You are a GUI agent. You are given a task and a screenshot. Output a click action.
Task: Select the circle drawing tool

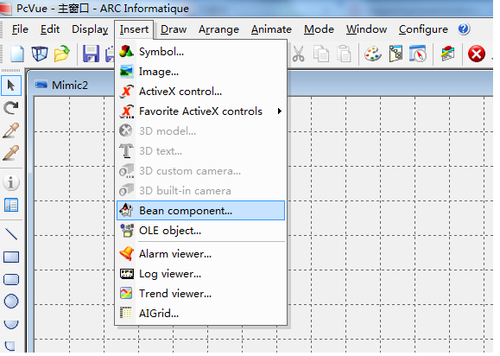pyautogui.click(x=11, y=302)
